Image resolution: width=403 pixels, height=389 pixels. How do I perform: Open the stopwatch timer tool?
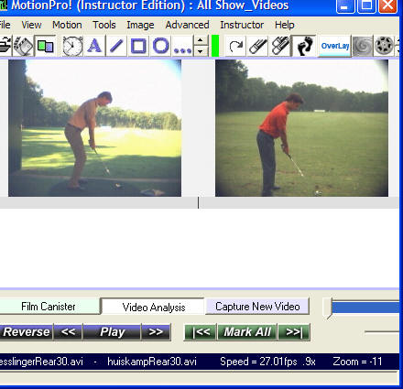pos(72,46)
